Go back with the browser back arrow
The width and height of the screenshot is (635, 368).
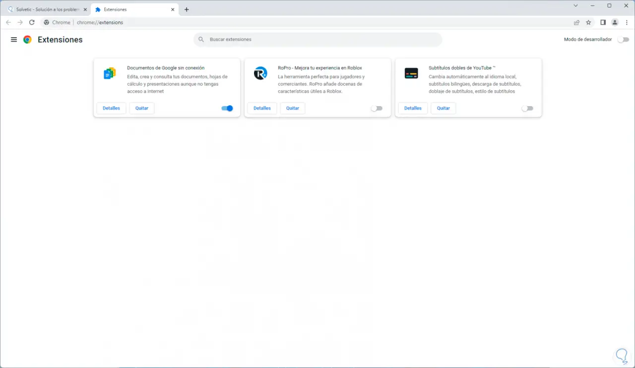(x=8, y=22)
